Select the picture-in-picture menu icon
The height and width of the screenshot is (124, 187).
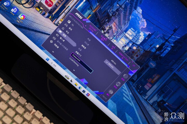(x=54, y=38)
